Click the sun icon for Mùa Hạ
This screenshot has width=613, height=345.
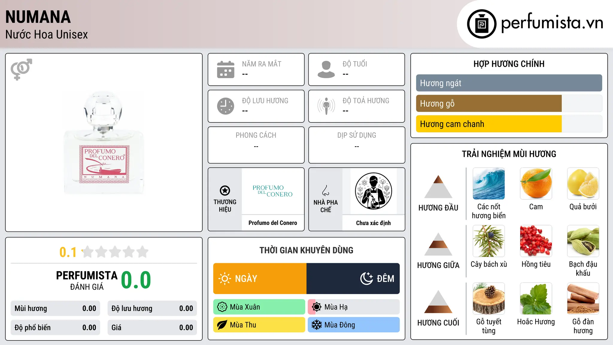pyautogui.click(x=317, y=307)
